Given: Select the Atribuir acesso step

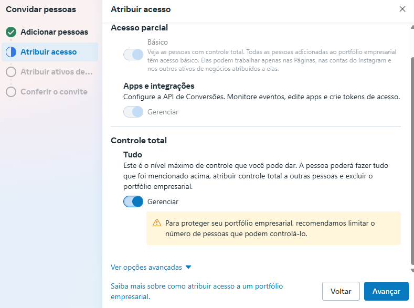Looking at the screenshot, I should coord(50,52).
